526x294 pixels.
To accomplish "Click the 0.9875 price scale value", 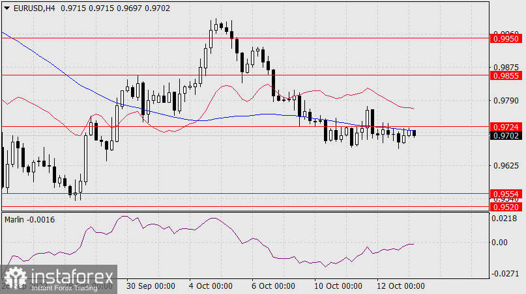I will click(x=506, y=67).
